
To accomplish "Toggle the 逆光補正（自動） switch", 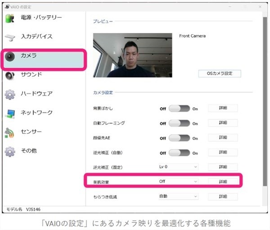I will [x=179, y=153].
